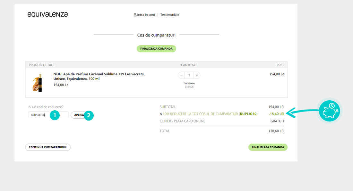Click the teal number 1 badge
Image resolution: width=353 pixels, height=191 pixels.
point(55,115)
